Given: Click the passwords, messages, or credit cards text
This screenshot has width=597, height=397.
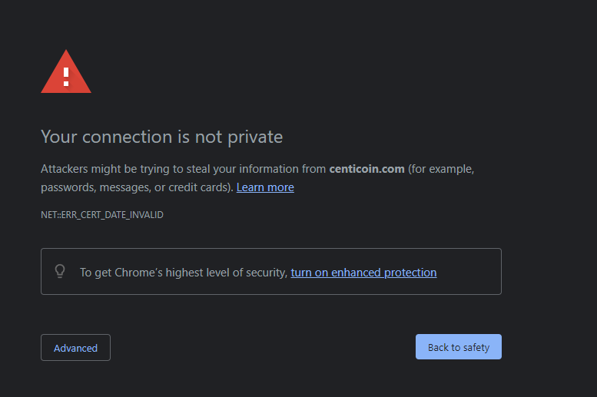Looking at the screenshot, I should 137,187.
